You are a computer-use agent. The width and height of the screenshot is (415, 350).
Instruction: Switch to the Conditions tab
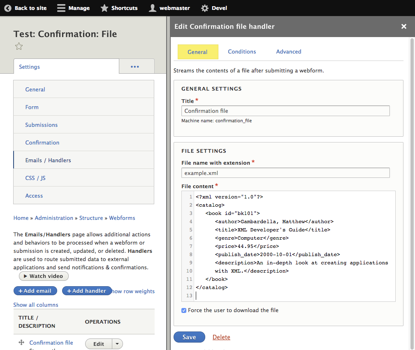(242, 51)
